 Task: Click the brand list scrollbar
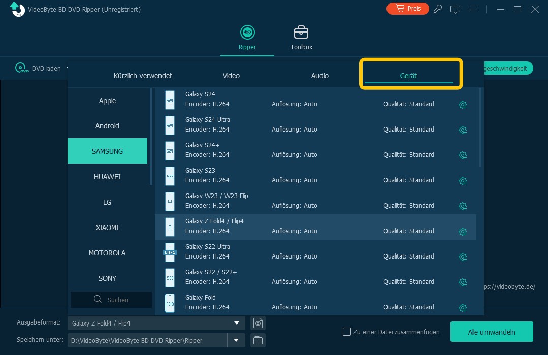pos(151,136)
